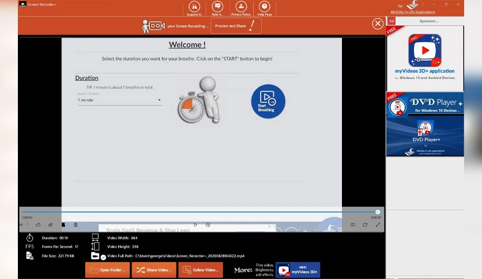Click the like thumbs-up icon in player
This screenshot has width=482, height=279.
coord(38,225)
